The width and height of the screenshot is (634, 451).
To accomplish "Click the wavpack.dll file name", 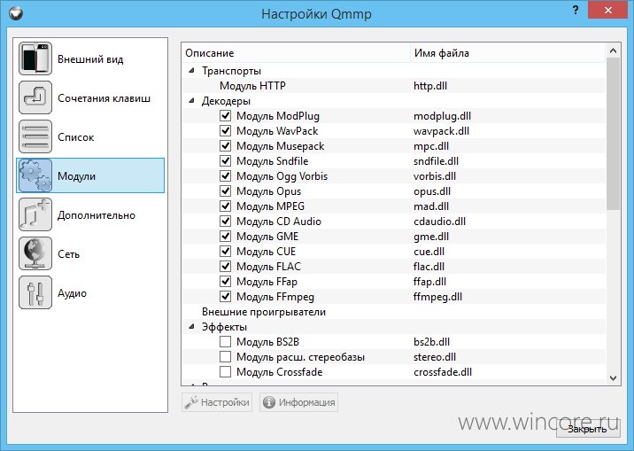I will click(x=441, y=131).
